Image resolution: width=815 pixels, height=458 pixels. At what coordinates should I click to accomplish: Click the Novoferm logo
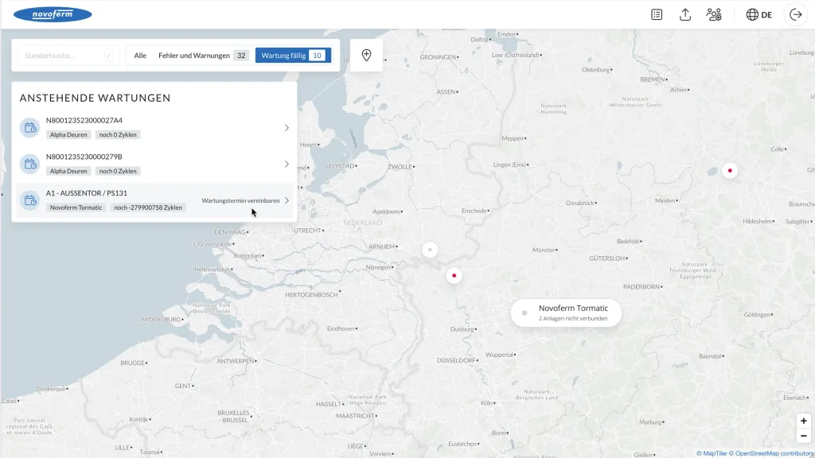(x=53, y=14)
